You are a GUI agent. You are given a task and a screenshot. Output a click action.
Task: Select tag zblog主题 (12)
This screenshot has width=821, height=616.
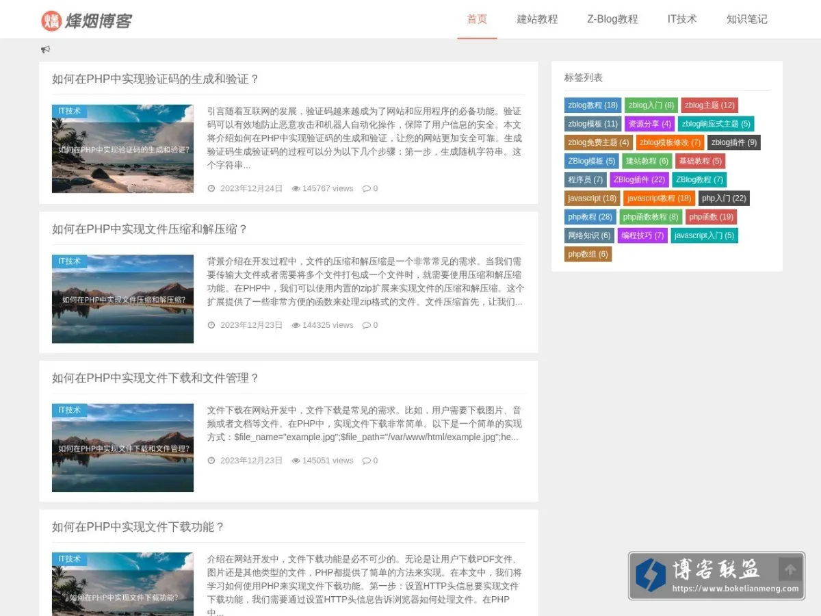tap(709, 105)
